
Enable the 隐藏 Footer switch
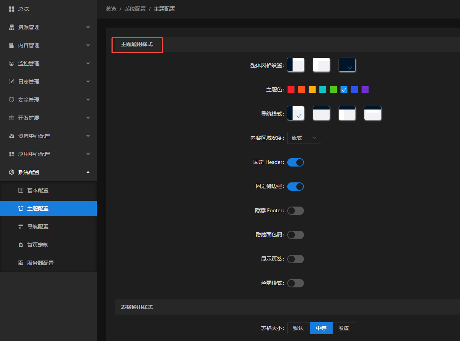point(296,211)
